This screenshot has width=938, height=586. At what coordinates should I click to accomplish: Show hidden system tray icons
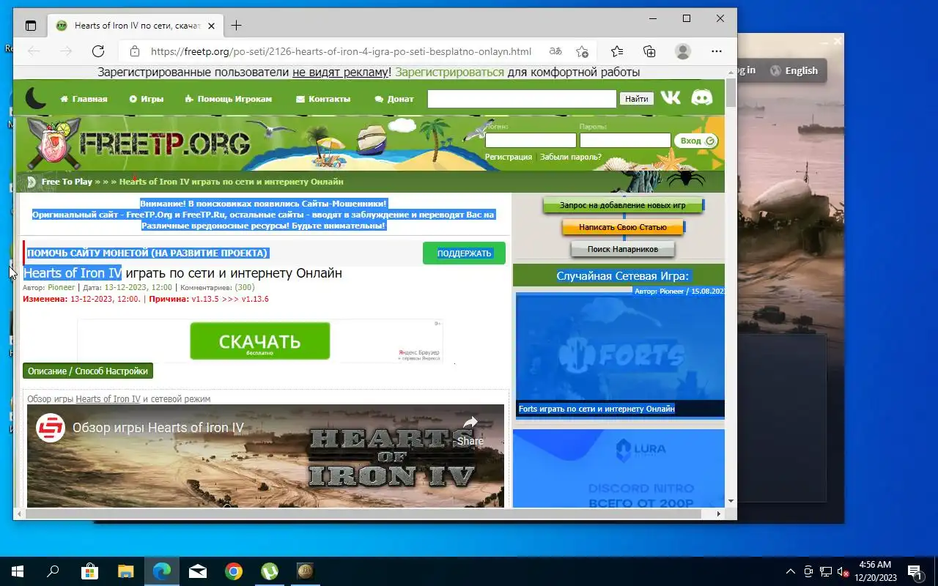click(791, 571)
